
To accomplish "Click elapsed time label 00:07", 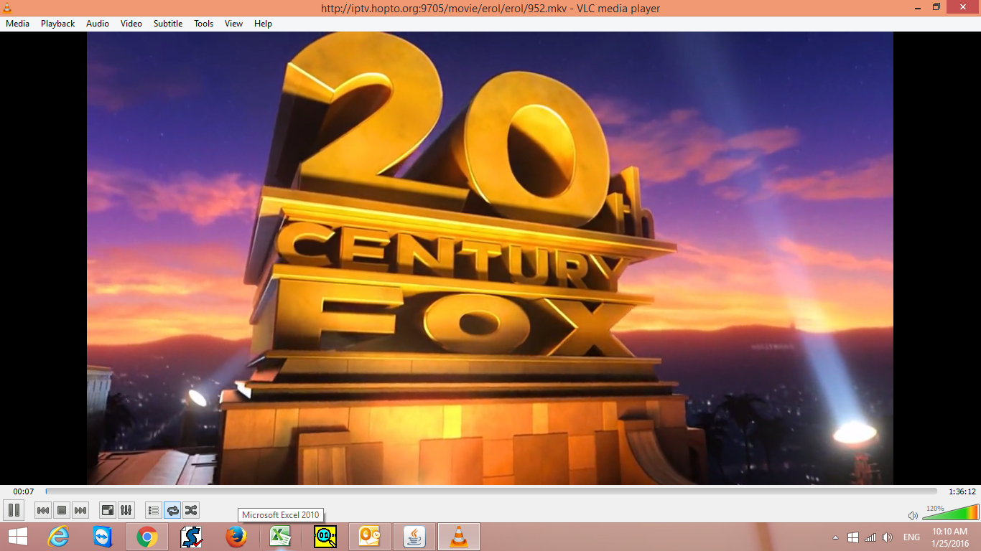I will 24,491.
